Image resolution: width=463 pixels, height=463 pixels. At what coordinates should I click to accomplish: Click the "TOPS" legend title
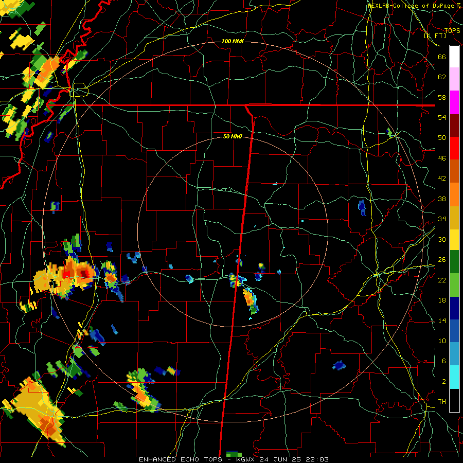click(x=452, y=30)
